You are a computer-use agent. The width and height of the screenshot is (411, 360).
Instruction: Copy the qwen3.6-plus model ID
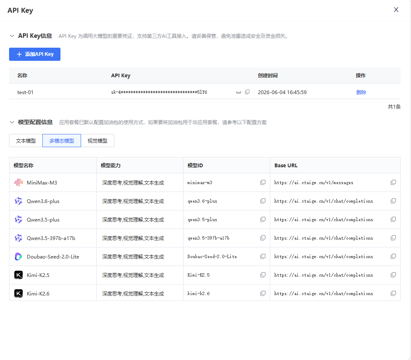click(x=263, y=201)
